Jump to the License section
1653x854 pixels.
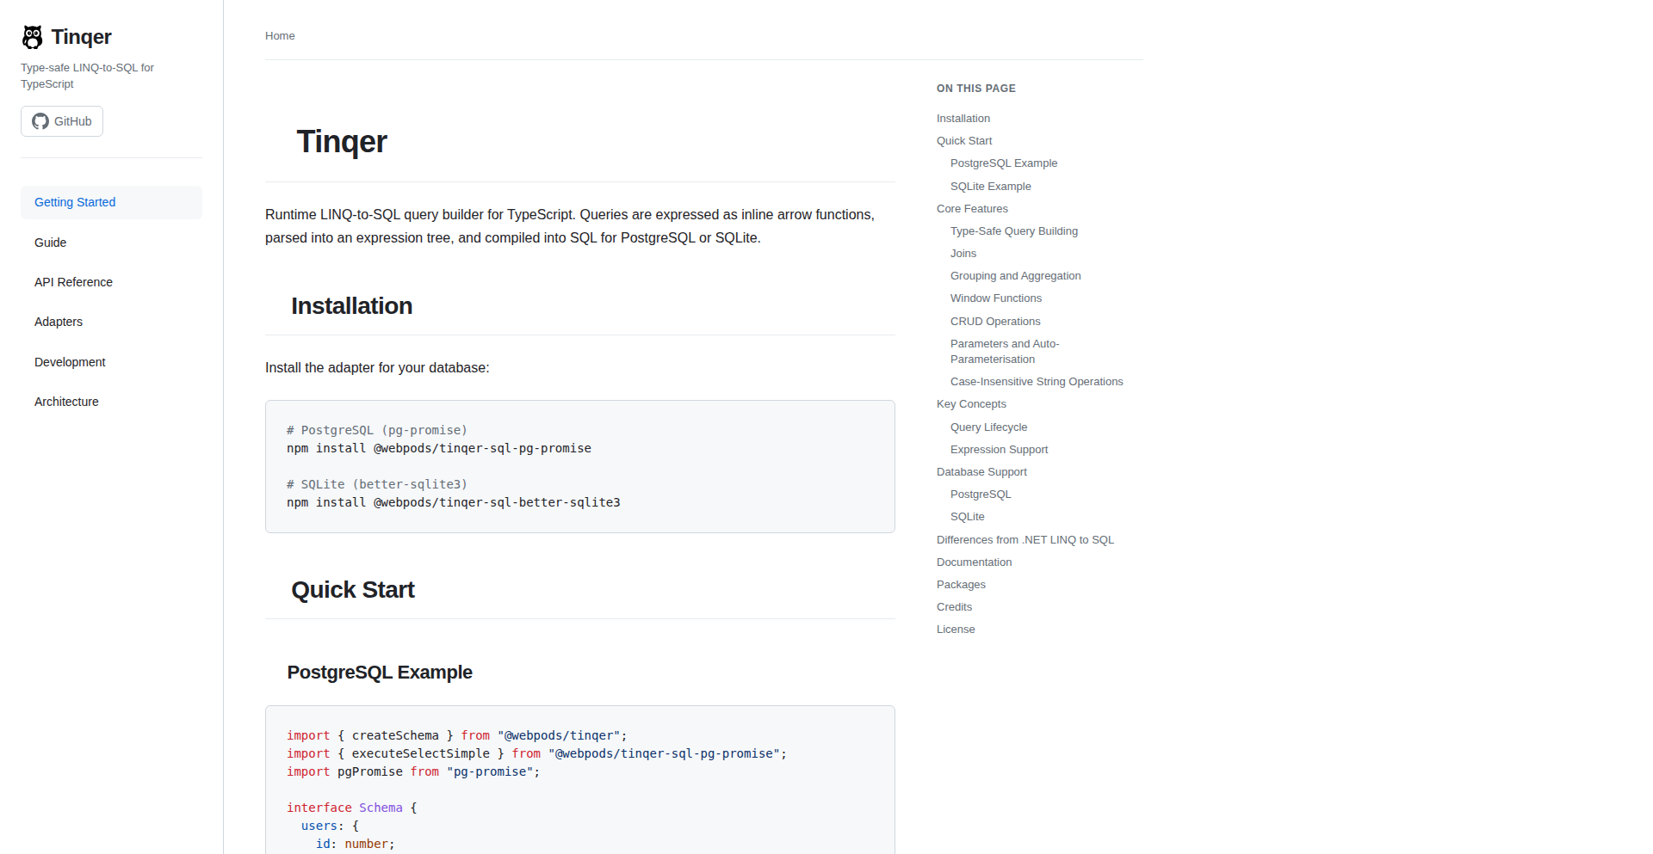coord(956,630)
